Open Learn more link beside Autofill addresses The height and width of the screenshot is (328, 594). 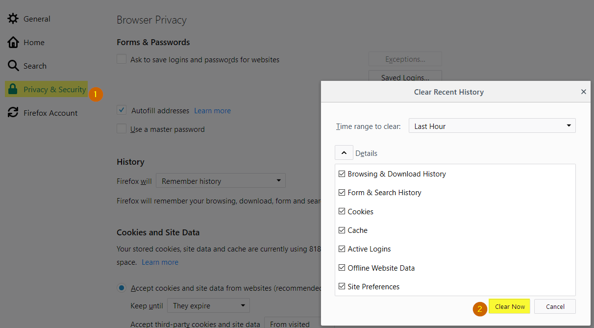tap(212, 110)
